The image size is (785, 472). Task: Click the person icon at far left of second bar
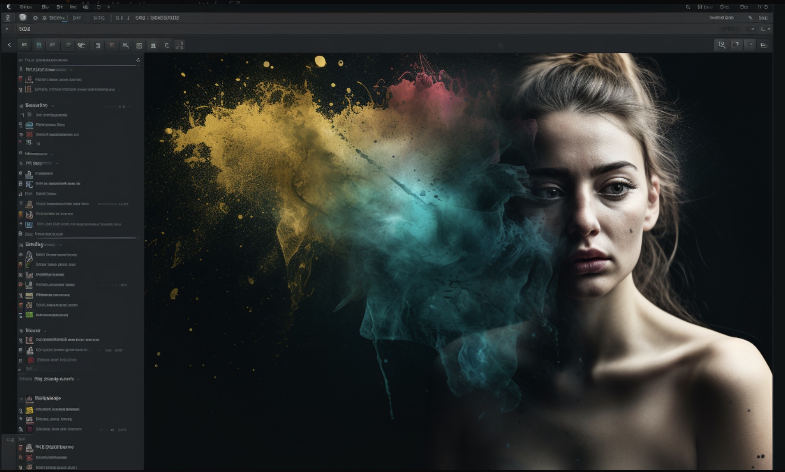point(8,18)
